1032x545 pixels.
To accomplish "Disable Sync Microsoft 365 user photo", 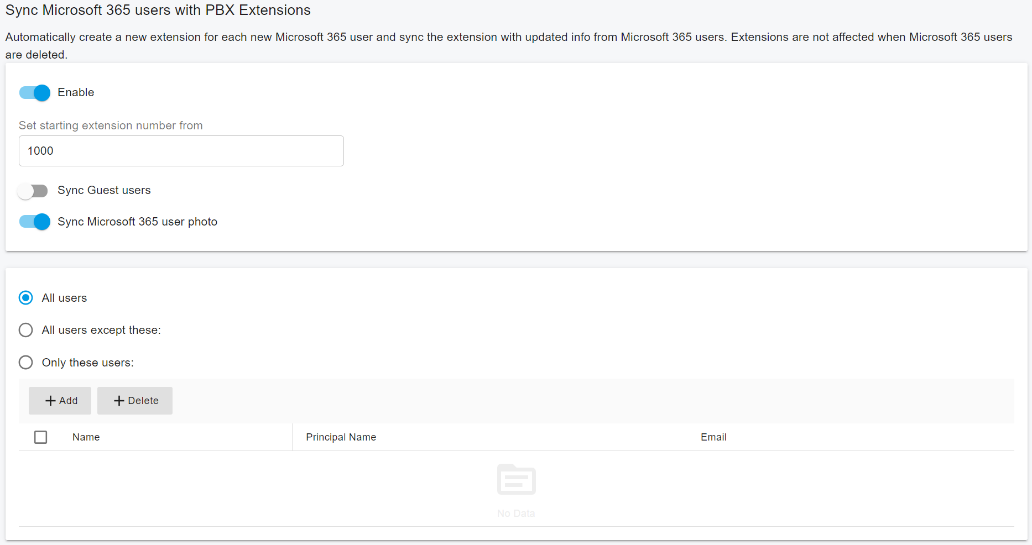I will [34, 222].
